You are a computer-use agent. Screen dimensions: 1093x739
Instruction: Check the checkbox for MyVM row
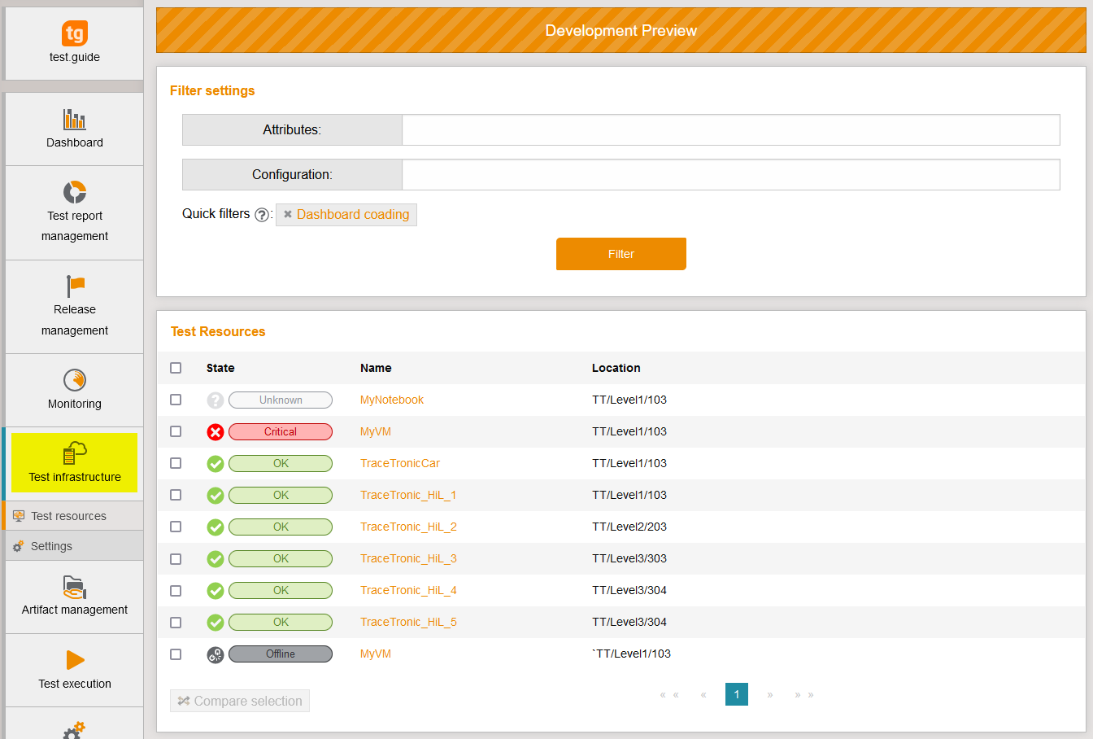pos(176,431)
